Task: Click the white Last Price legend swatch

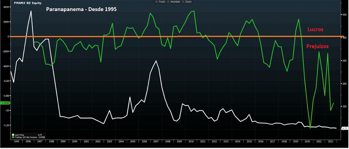Action: 13,134
